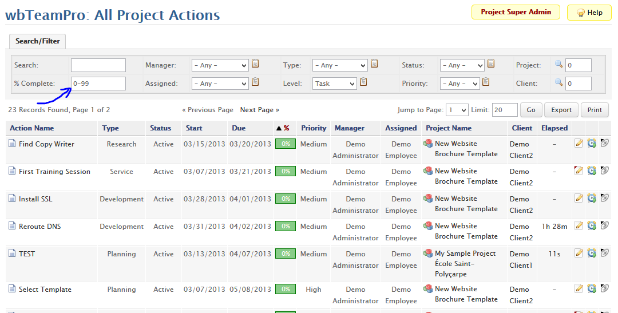The image size is (618, 313).
Task: Click the timer clock icon for TEST row
Action: tap(592, 253)
